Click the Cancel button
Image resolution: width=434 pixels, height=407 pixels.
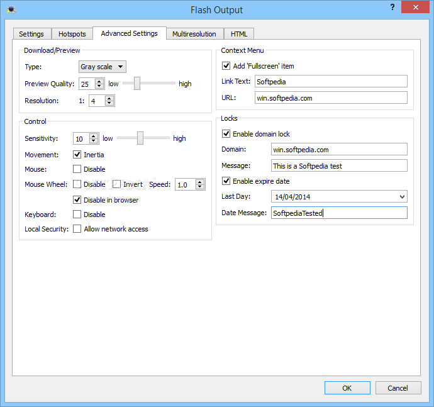(398, 388)
